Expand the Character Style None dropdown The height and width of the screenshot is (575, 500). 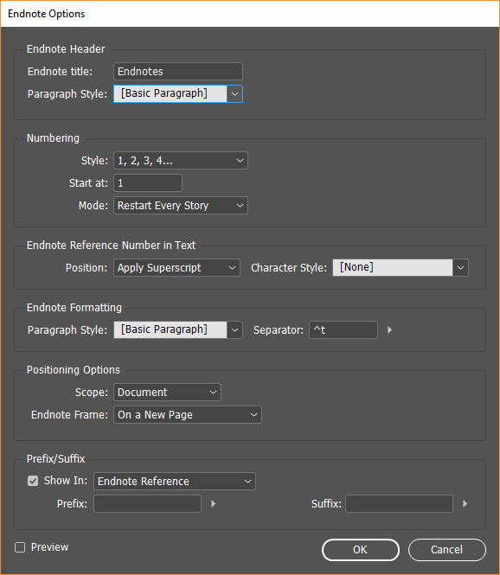401,268
